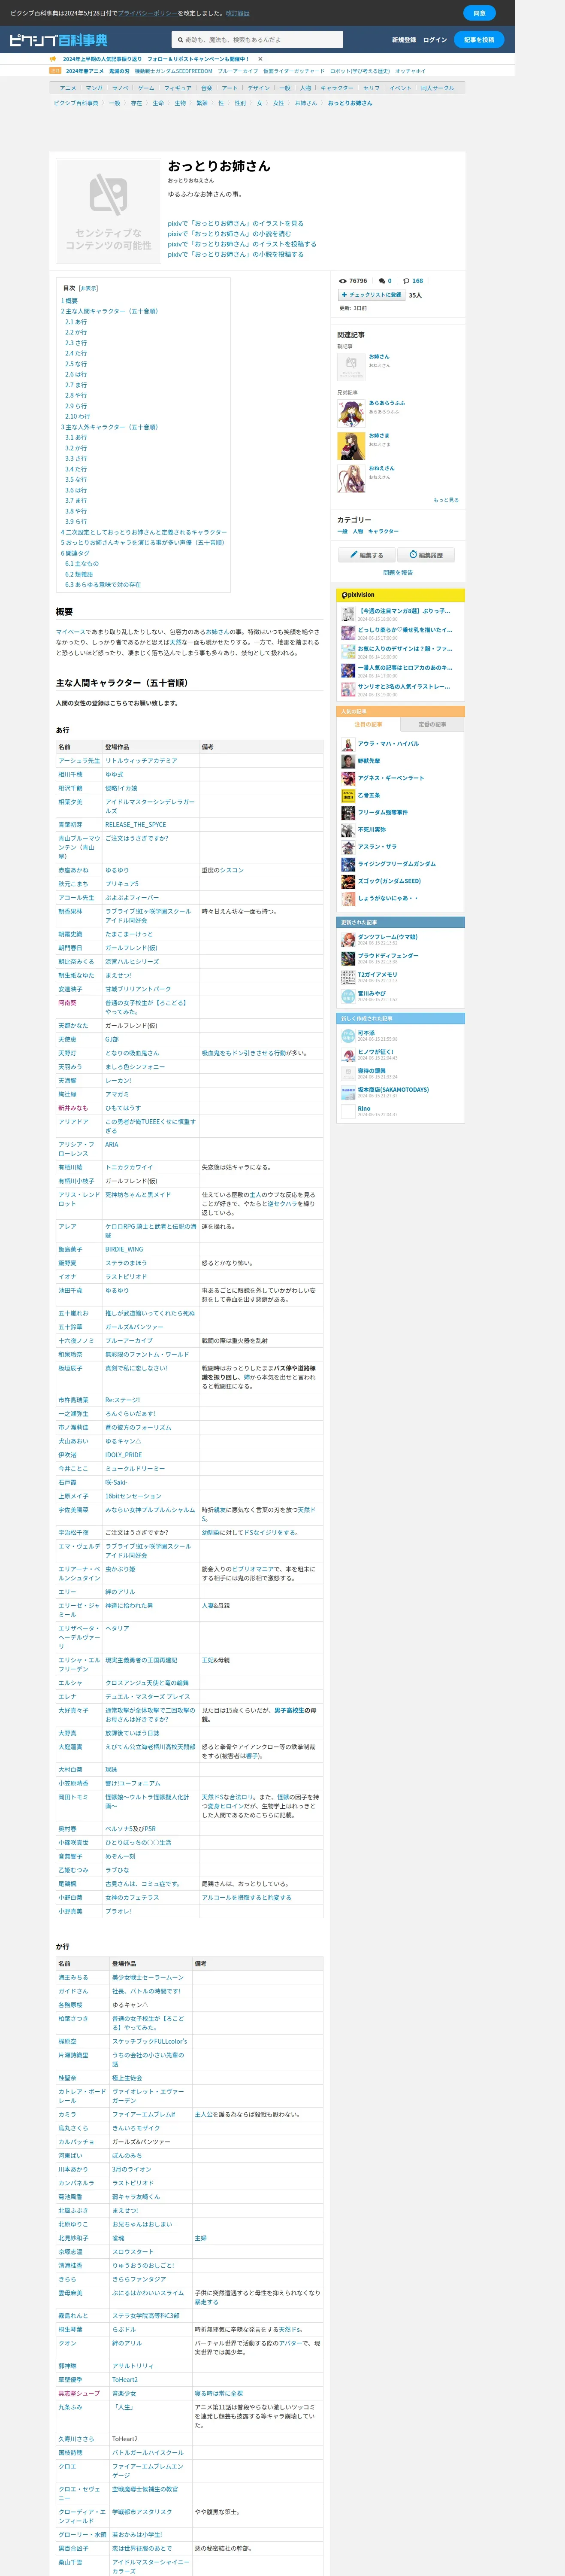Toggle the 非表示 table of contents
The image size is (565, 2576).
coord(88,288)
